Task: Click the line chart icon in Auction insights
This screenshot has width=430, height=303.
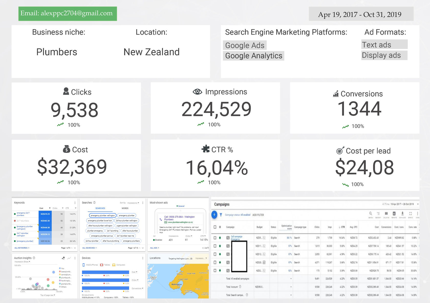Action: 69,258
